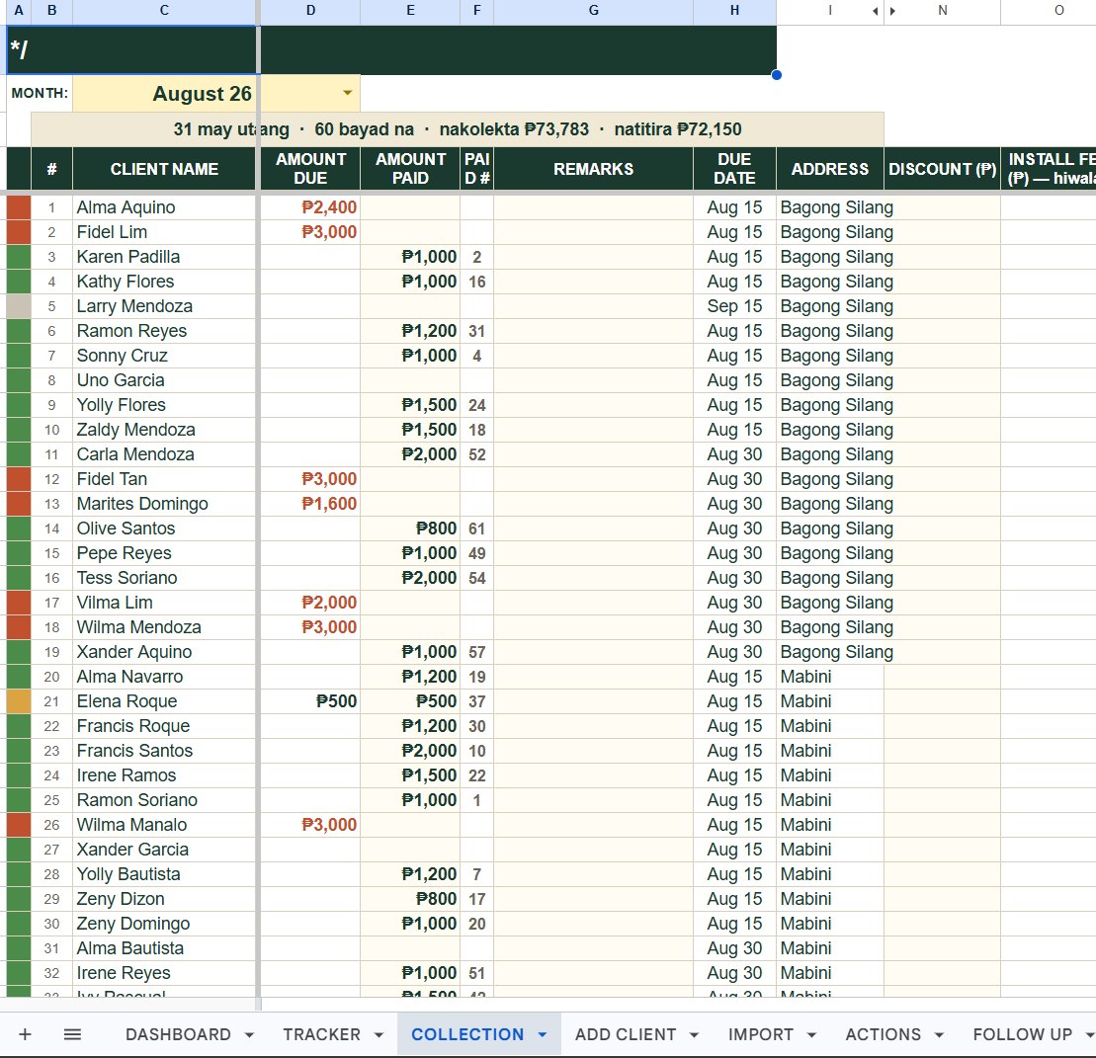
Task: Open DASHBOARD tab dropdown arrow
Action: coord(249,1035)
